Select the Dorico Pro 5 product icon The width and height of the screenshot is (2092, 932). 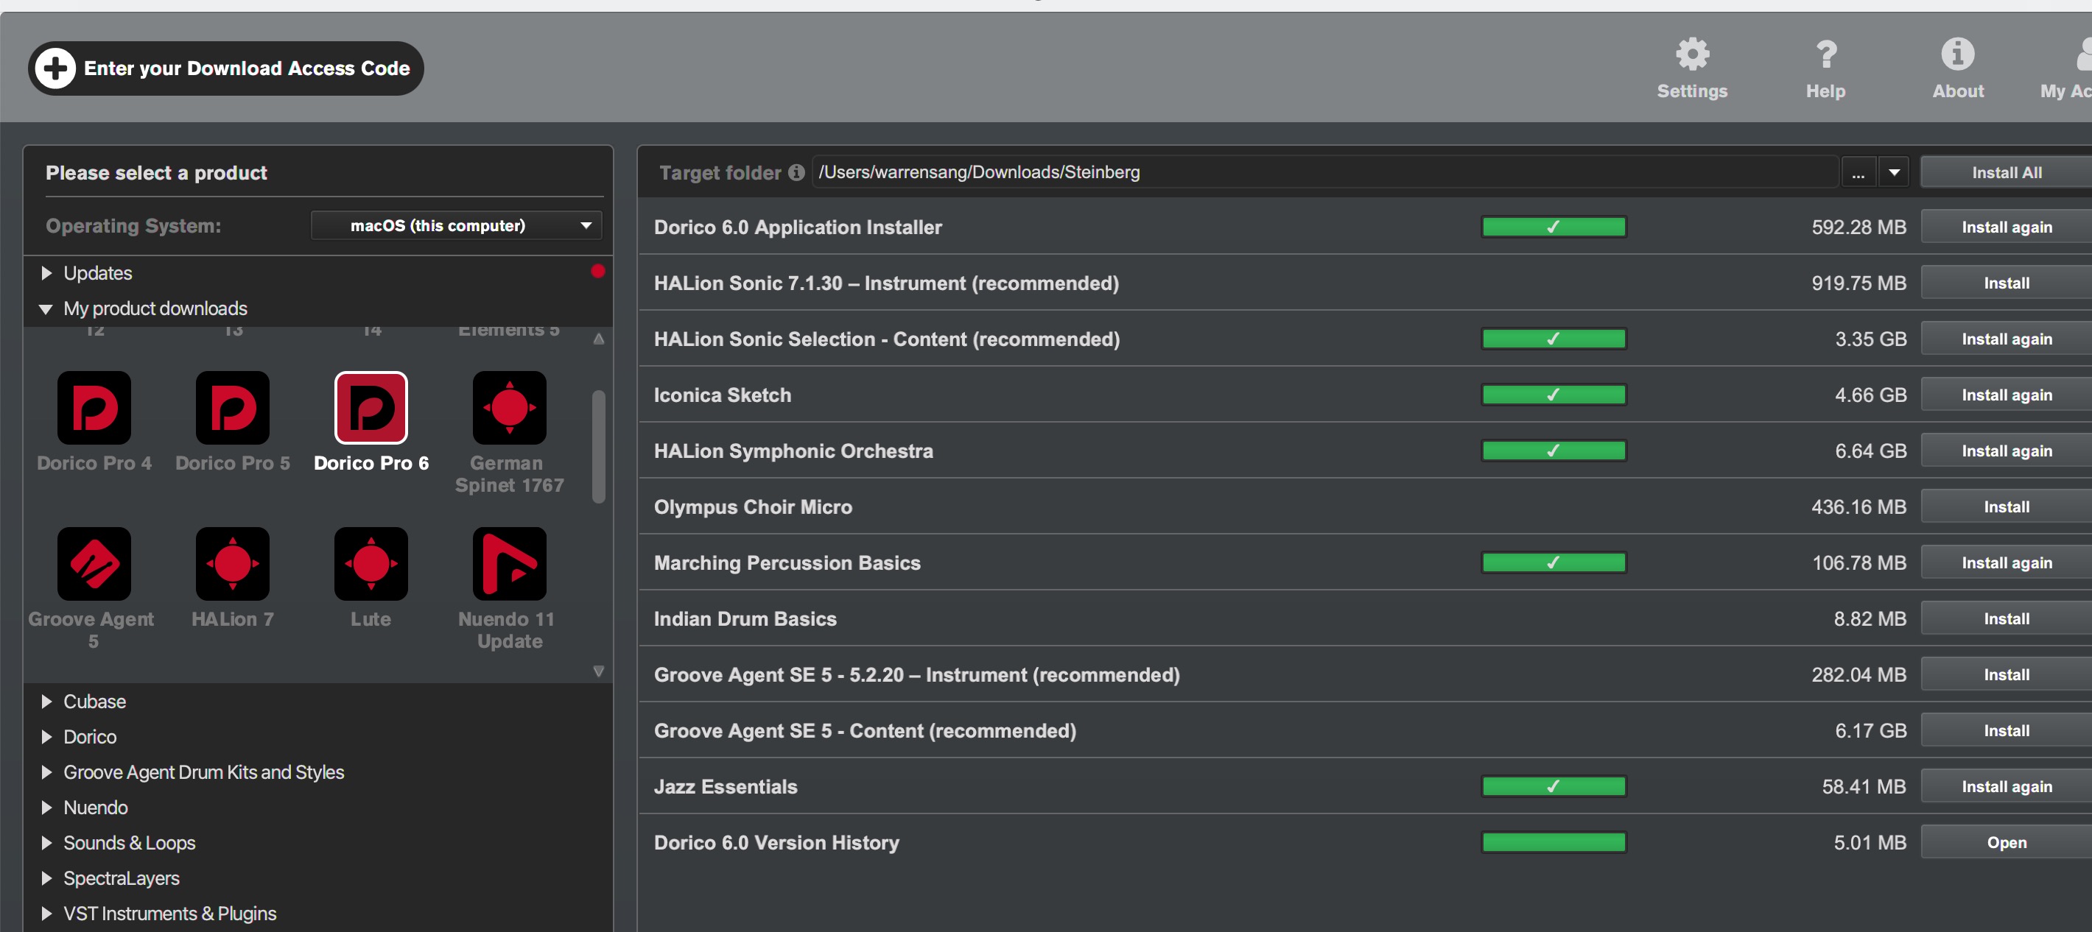click(x=232, y=408)
